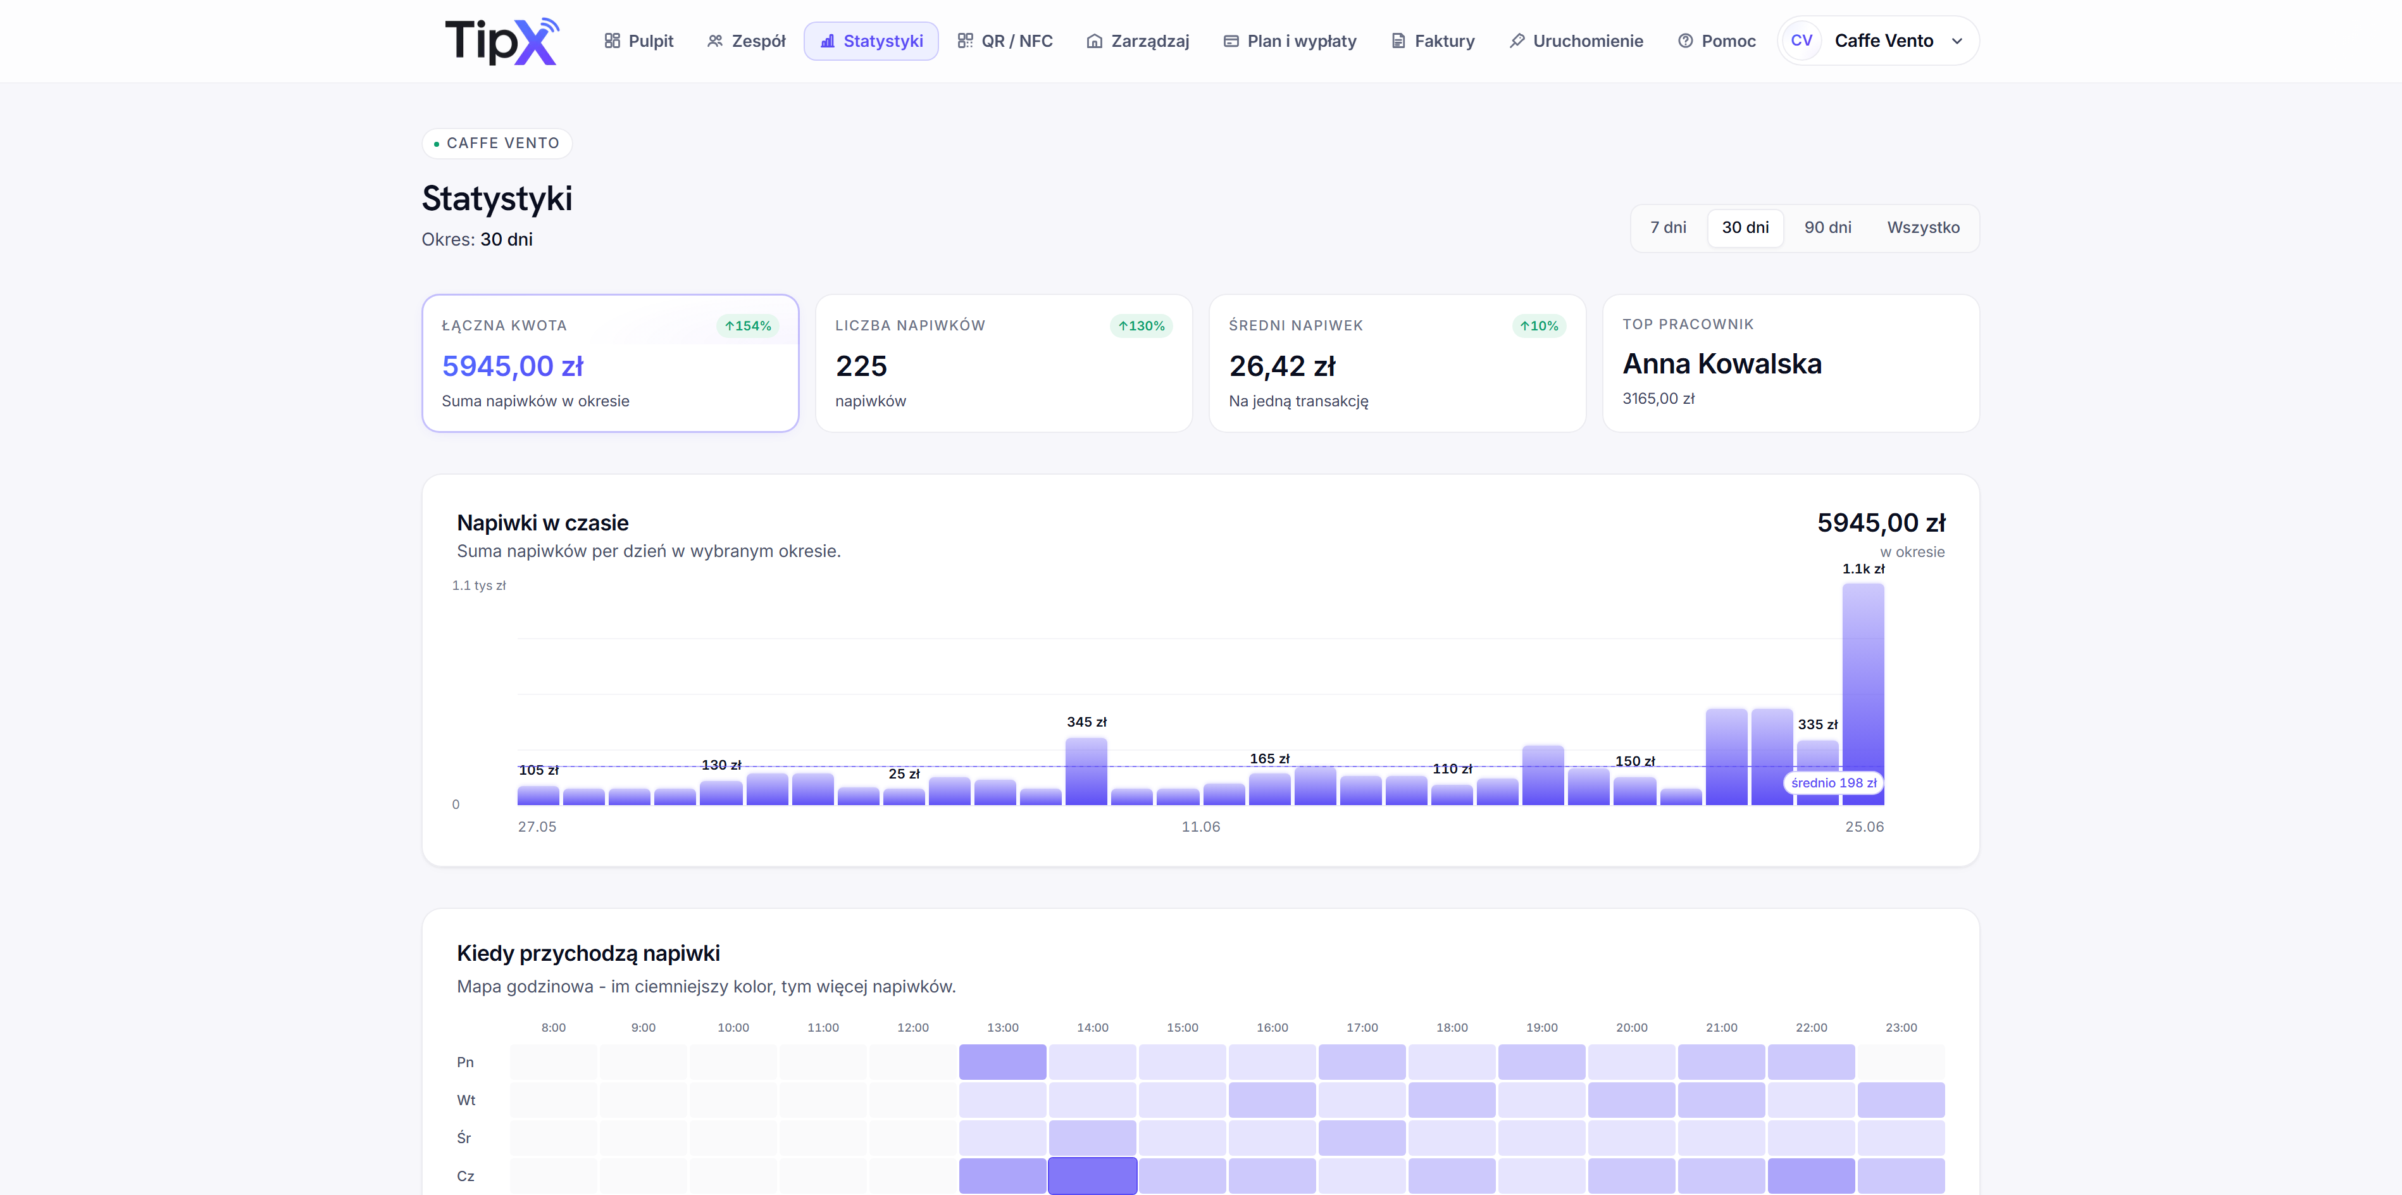This screenshot has height=1195, width=2402.
Task: Click the TipX logo
Action: [501, 41]
